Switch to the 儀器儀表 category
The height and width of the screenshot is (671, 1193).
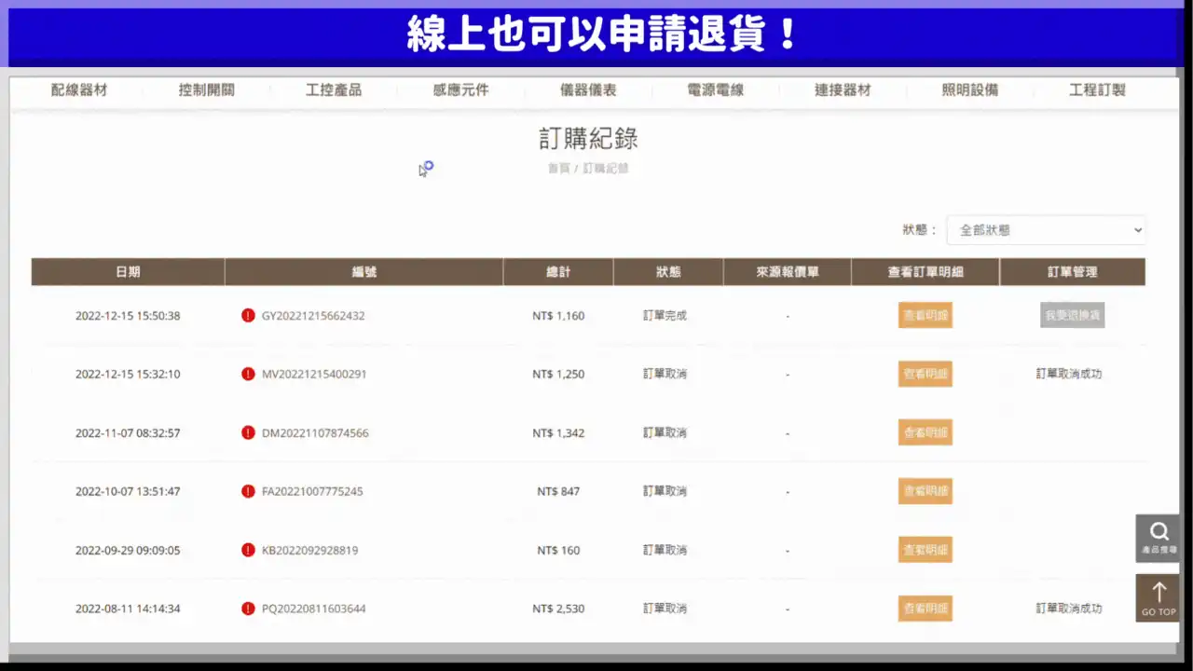point(590,89)
